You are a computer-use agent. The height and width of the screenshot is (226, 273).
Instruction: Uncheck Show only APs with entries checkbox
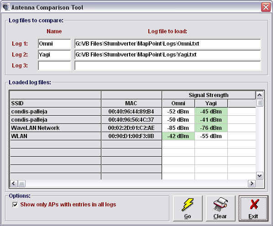coord(15,205)
